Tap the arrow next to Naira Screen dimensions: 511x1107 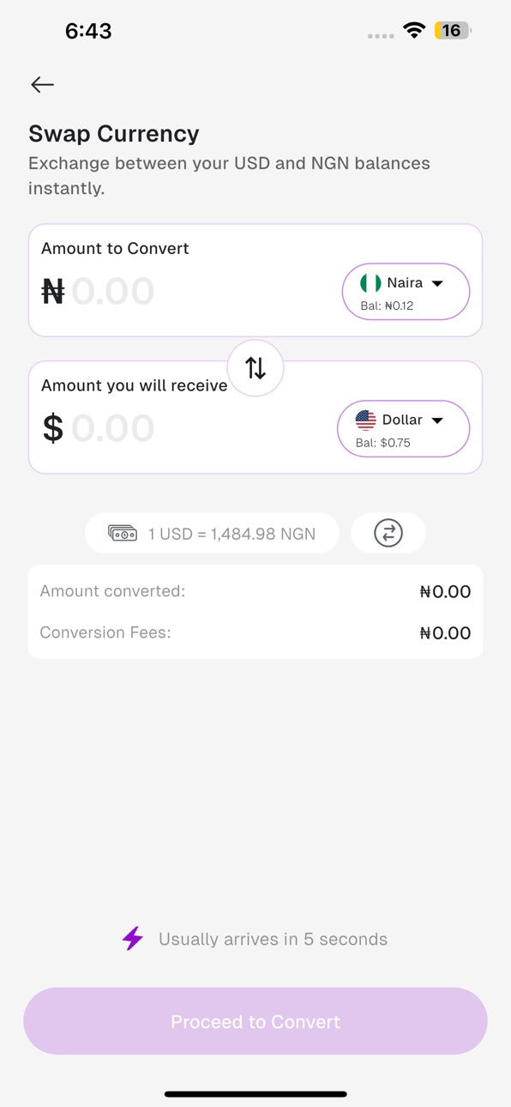click(x=437, y=283)
